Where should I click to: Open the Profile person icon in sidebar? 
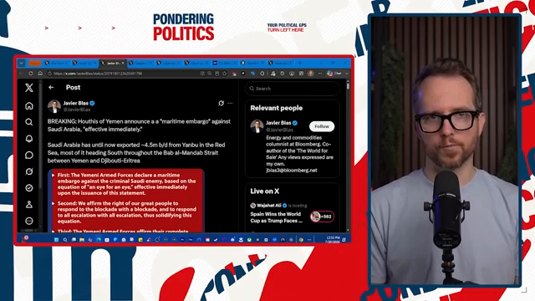(x=29, y=204)
